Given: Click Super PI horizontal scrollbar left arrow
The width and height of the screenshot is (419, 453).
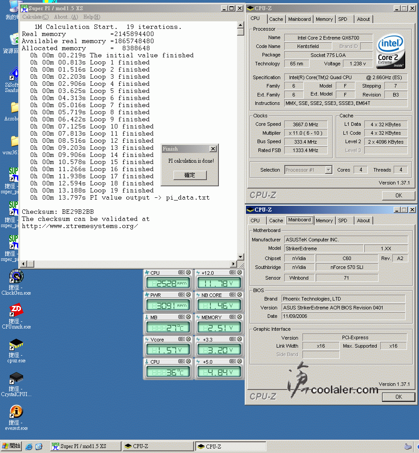Looking at the screenshot, I should [24, 264].
